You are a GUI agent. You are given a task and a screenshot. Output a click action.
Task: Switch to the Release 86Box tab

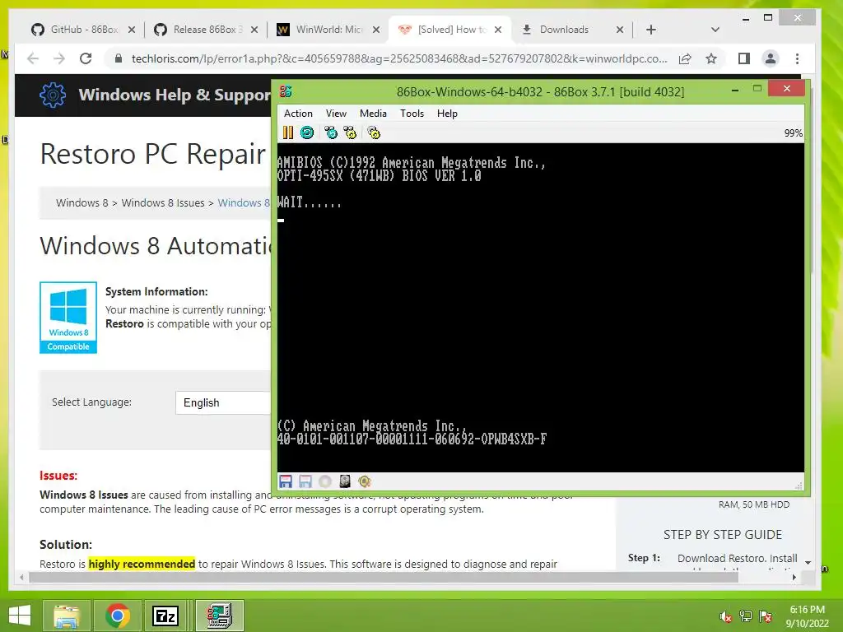pyautogui.click(x=198, y=30)
